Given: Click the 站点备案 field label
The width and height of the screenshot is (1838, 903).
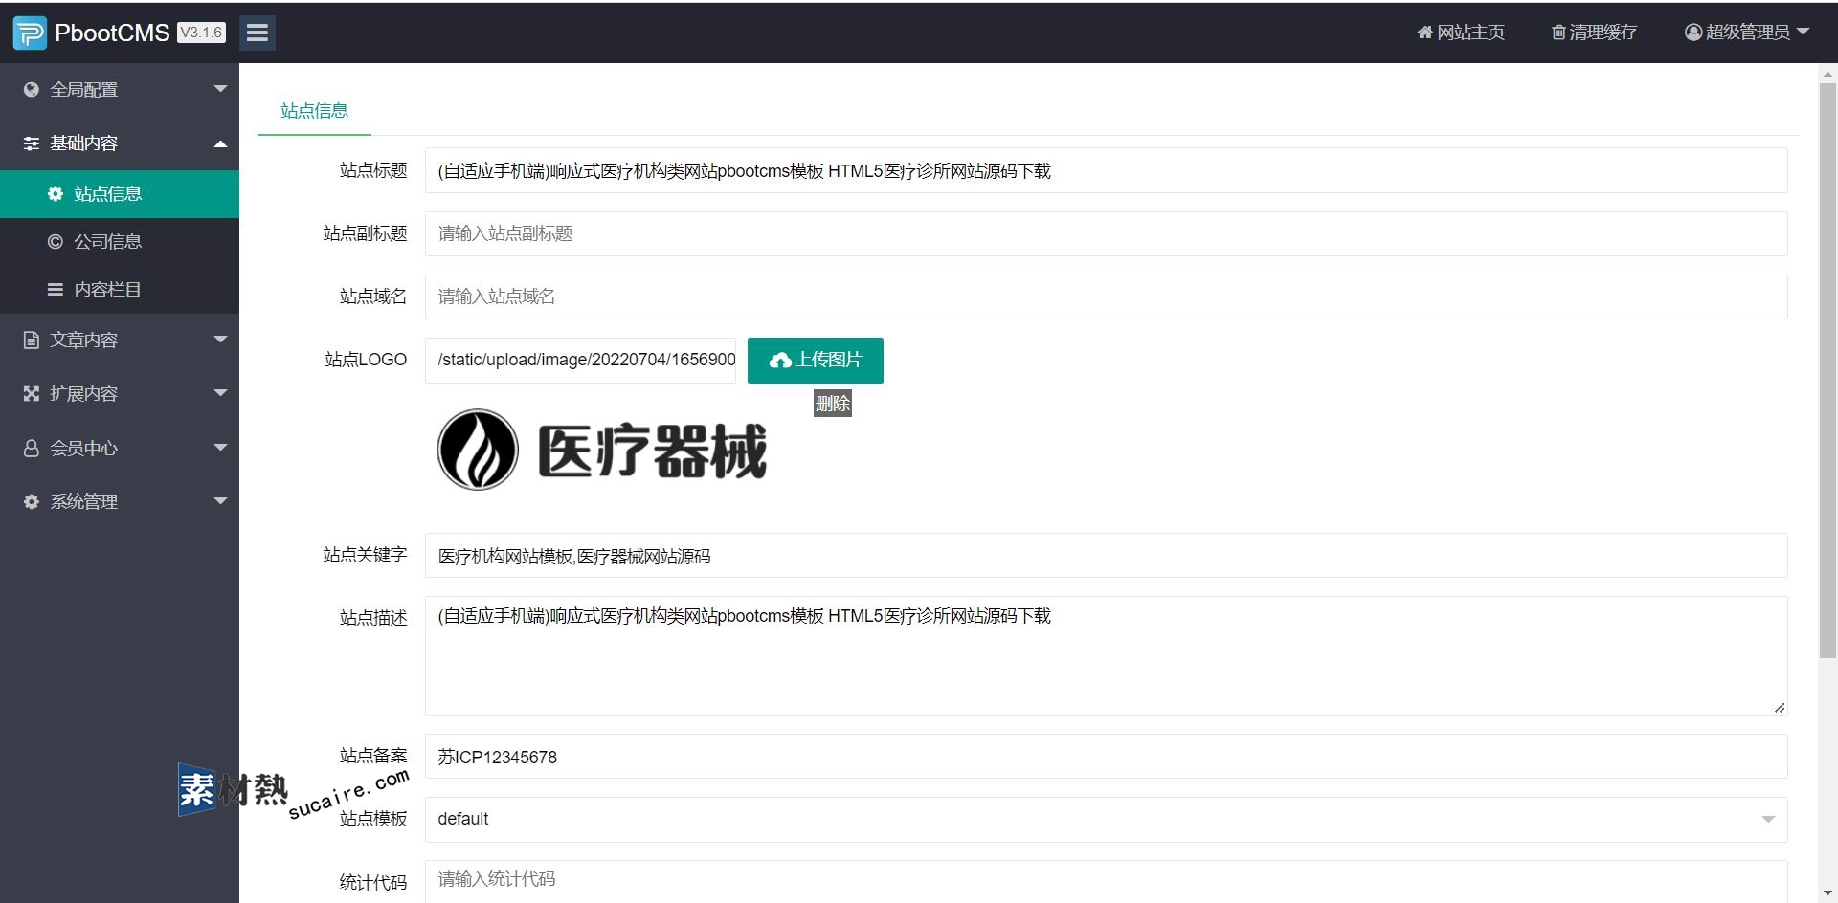Looking at the screenshot, I should 373,756.
